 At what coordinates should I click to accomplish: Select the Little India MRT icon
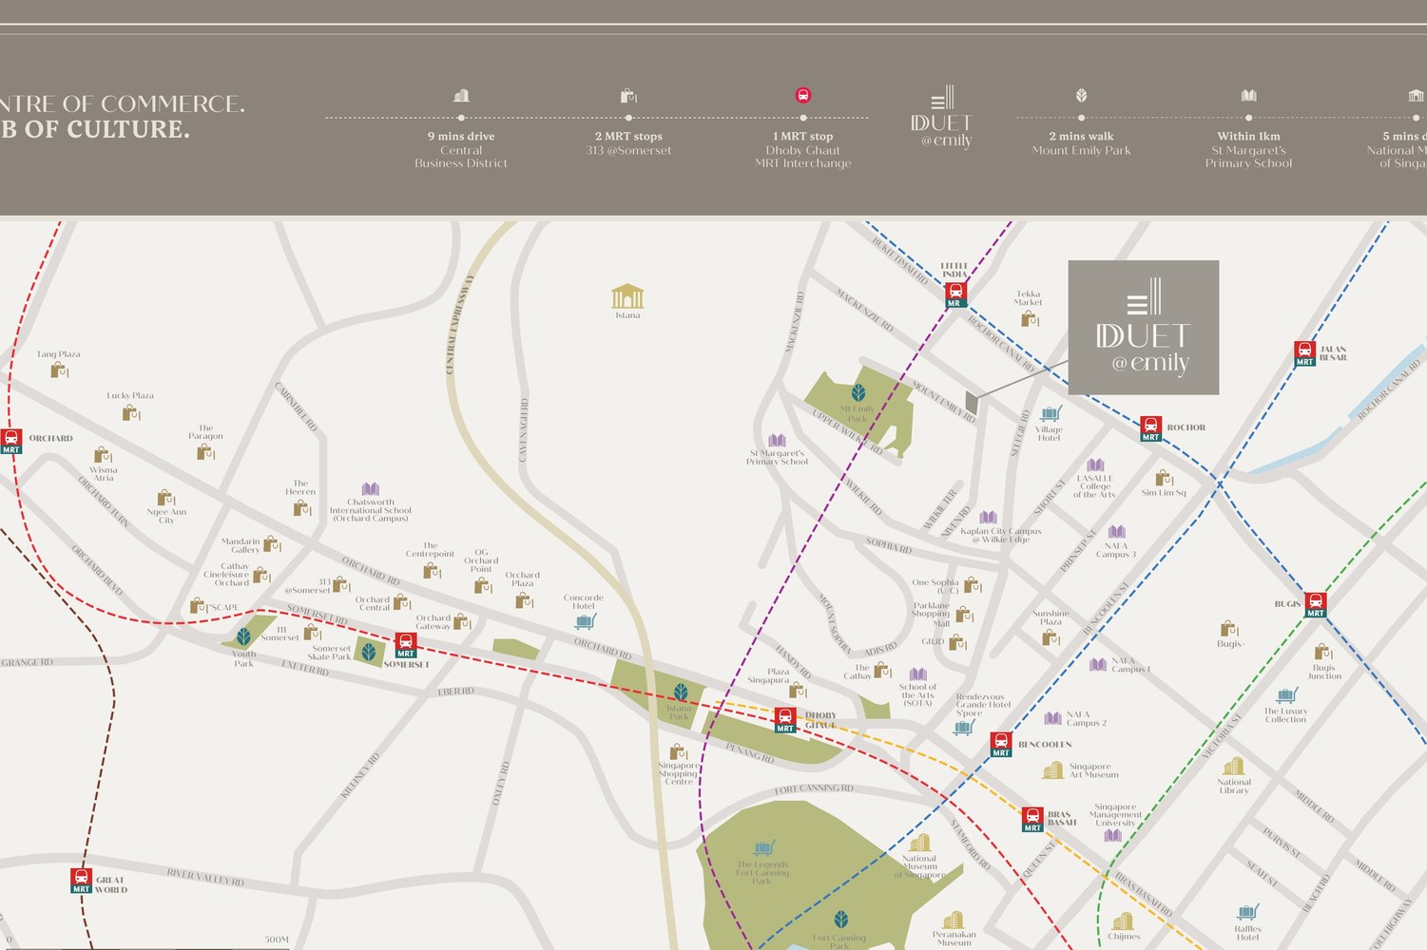point(955,295)
